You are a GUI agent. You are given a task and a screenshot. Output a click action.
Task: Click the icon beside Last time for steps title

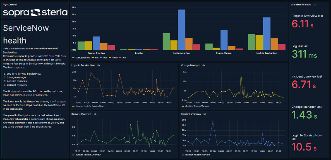click(315, 4)
